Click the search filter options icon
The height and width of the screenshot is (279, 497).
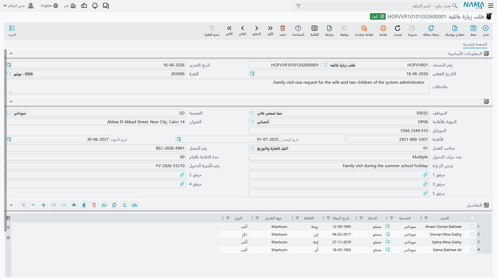[298, 6]
